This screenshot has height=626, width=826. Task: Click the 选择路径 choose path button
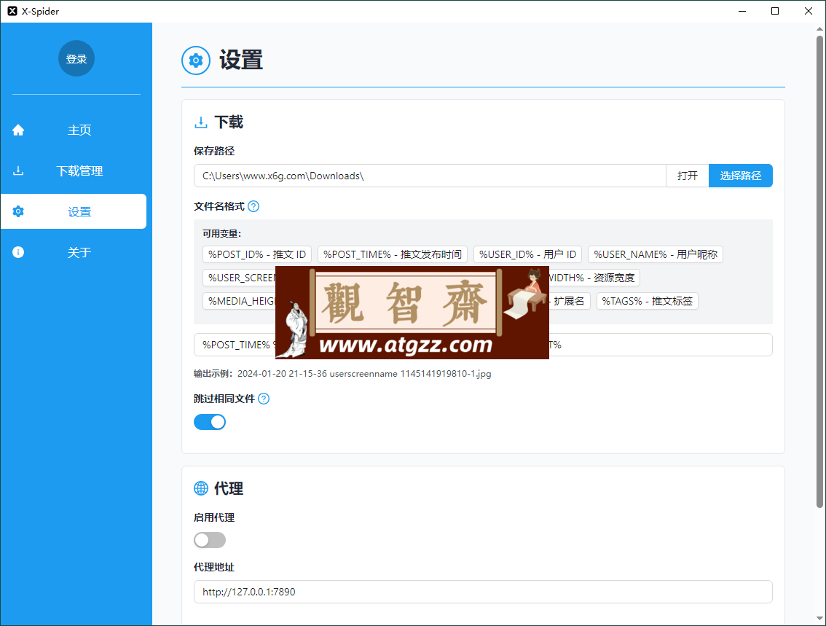click(x=741, y=176)
